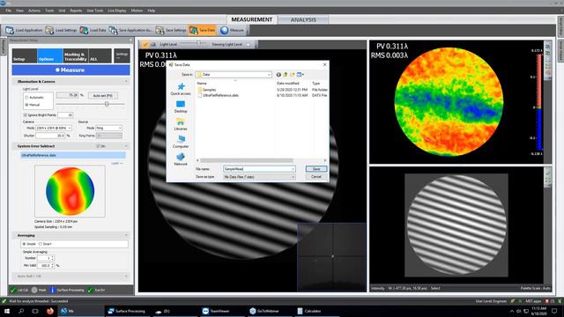Open the Actions menu
Viewport: 564px width, 317px height.
click(34, 11)
